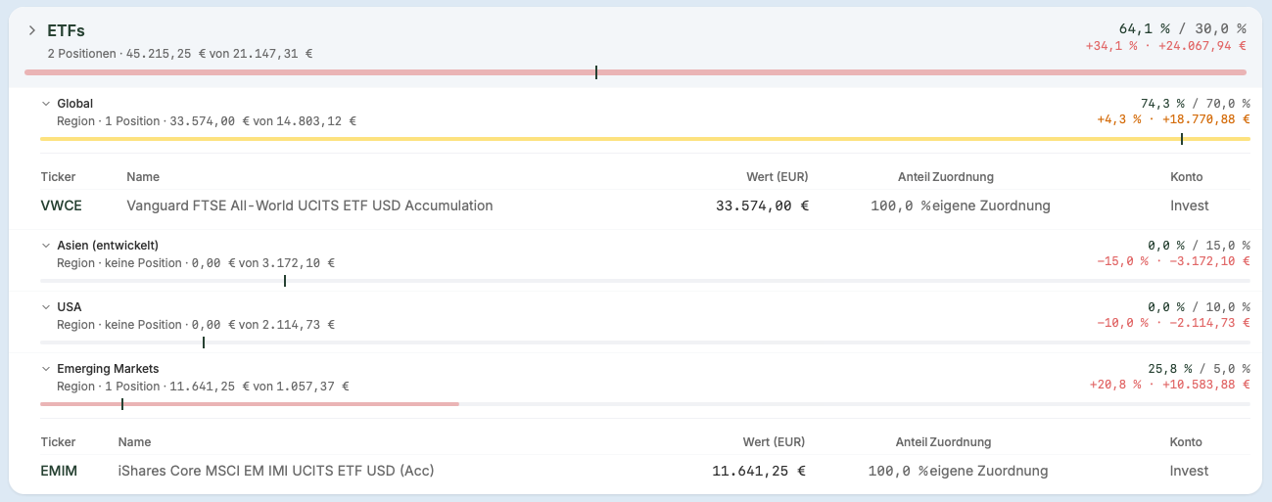This screenshot has width=1272, height=502.
Task: Select the VWCE ticker
Action: tap(59, 205)
